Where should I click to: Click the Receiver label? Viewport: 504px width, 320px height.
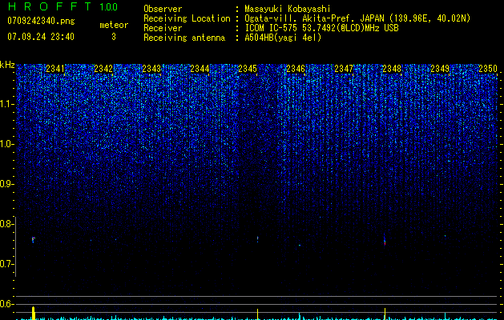[x=163, y=28]
